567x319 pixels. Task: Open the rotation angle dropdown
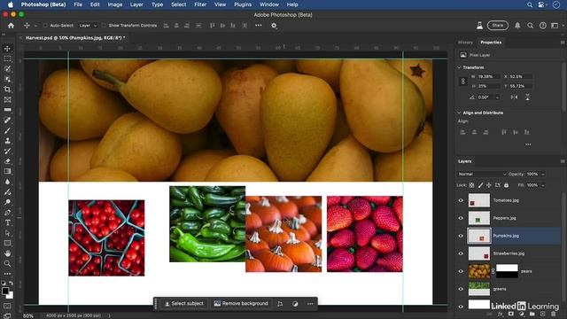[x=497, y=97]
